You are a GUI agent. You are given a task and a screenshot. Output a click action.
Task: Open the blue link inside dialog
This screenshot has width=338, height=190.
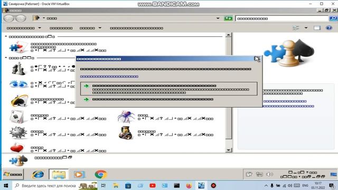click(x=109, y=77)
